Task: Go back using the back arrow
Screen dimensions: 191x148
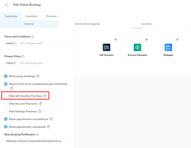Action: coord(6,5)
